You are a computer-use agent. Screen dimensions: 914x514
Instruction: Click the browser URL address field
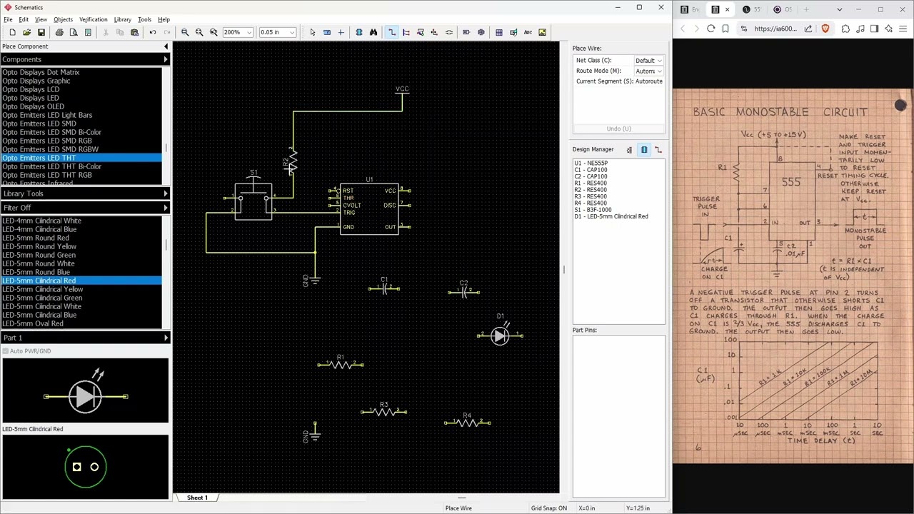coord(775,29)
